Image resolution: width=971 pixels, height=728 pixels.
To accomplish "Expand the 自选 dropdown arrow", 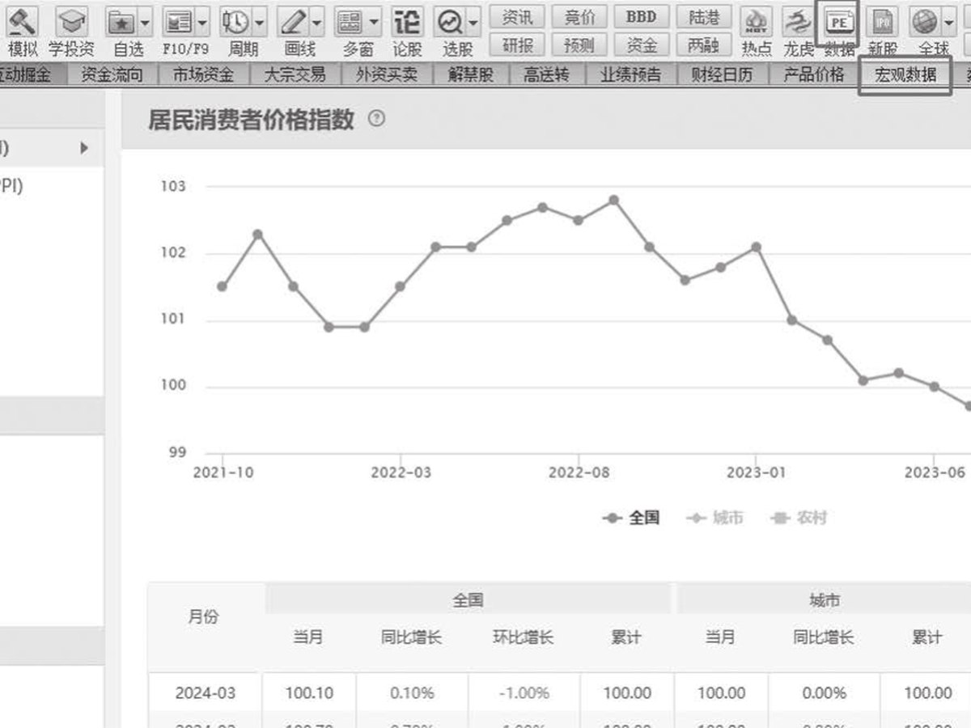I will click(x=145, y=22).
